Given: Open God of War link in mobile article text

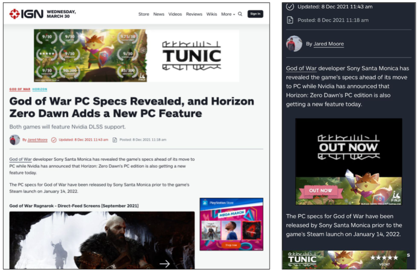Looking at the screenshot, I should (301, 68).
